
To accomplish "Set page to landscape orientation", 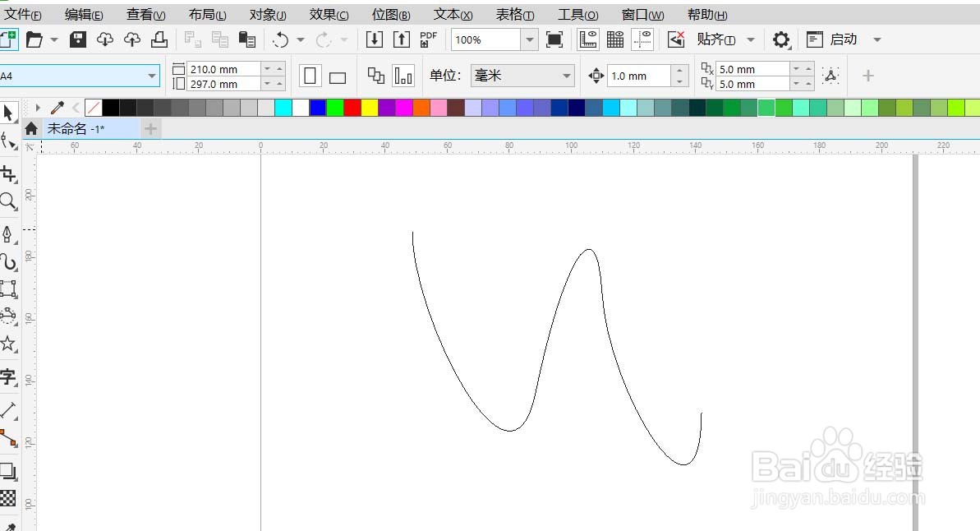I will pyautogui.click(x=338, y=77).
